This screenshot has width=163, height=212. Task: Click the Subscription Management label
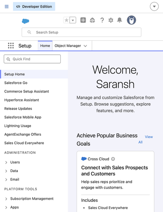tap(32, 199)
